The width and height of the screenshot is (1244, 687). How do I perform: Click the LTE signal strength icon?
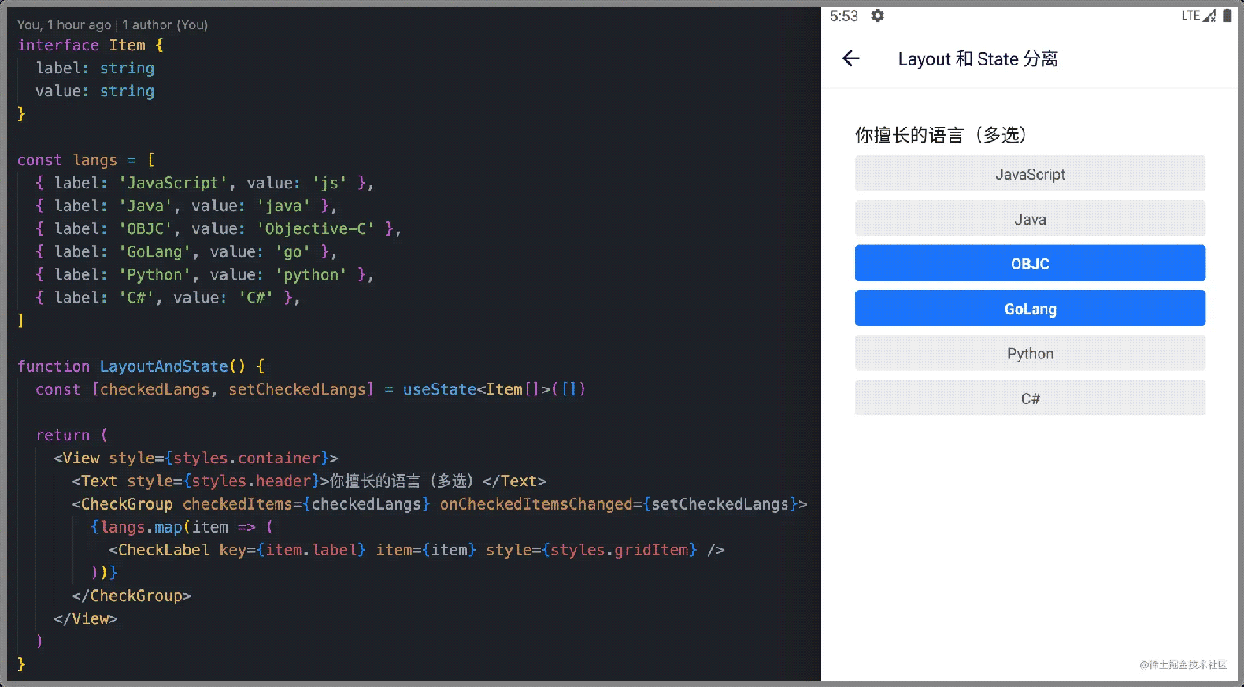pyautogui.click(x=1209, y=16)
